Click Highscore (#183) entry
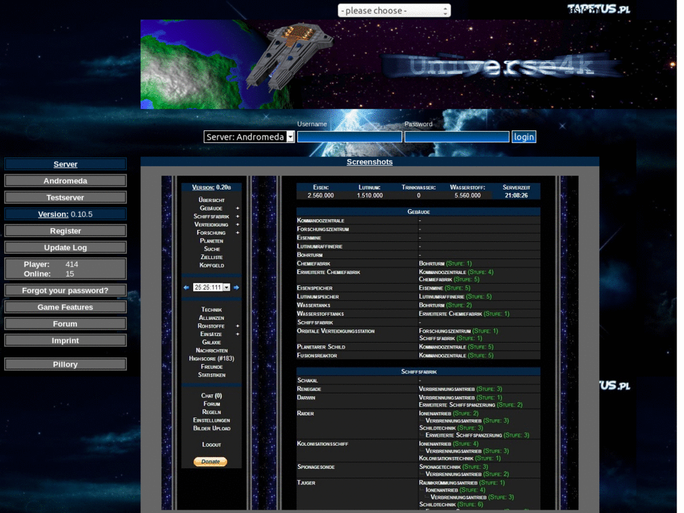 (212, 359)
